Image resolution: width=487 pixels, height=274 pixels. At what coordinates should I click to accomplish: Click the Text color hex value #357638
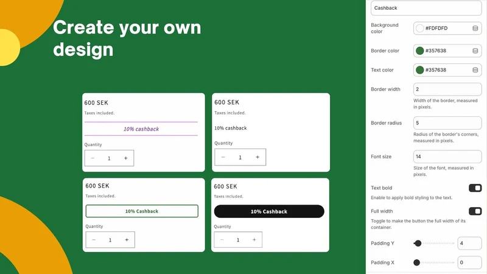click(436, 70)
